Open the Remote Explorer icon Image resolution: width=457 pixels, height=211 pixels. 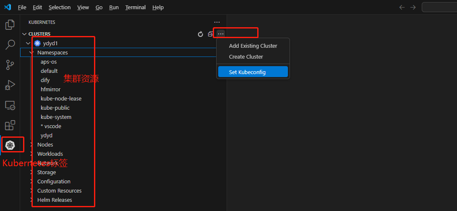[10, 105]
